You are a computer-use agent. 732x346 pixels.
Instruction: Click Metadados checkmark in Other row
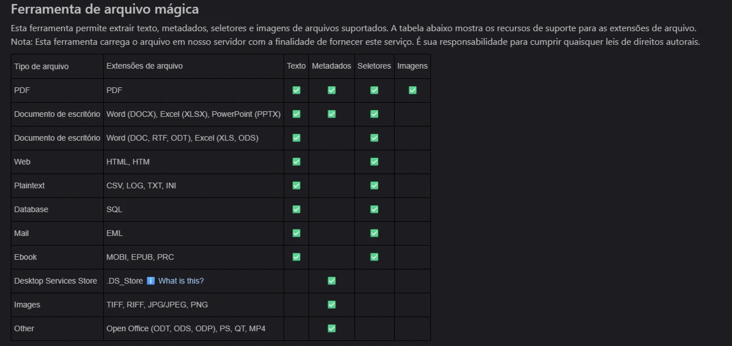[332, 328]
